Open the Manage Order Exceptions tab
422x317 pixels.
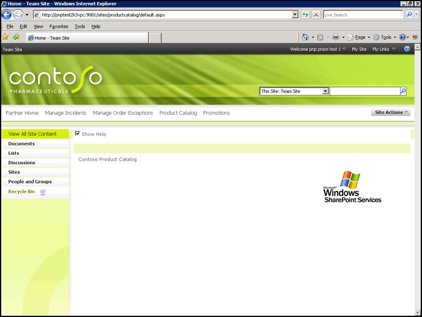123,113
